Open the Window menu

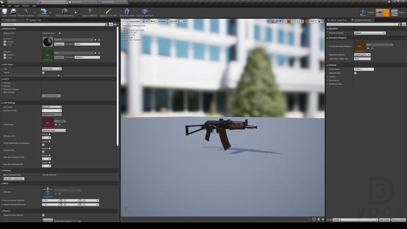pyautogui.click(x=25, y=6)
